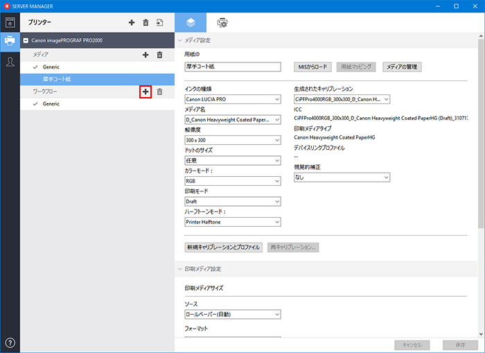This screenshot has width=485, height=353.
Task: Switch to the printer settings tab
Action: point(222,23)
